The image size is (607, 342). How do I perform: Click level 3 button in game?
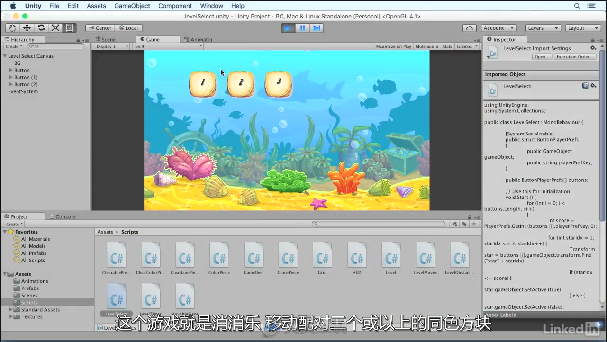click(x=278, y=83)
